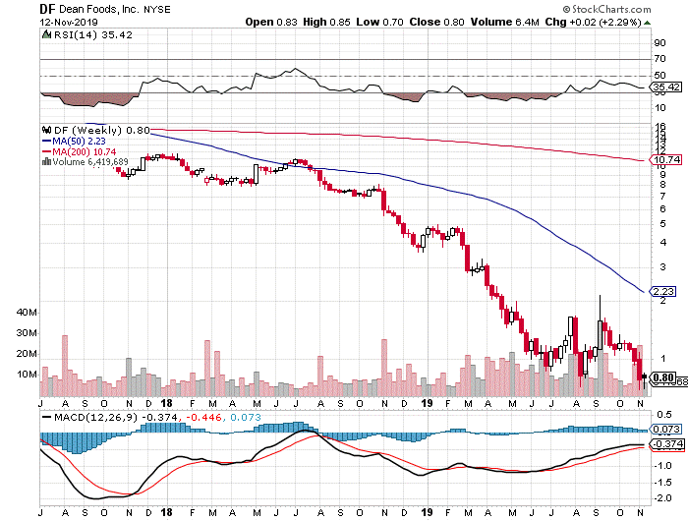Click the -2.0 MACD axis label
This screenshot has height=521, width=688.
tap(663, 498)
